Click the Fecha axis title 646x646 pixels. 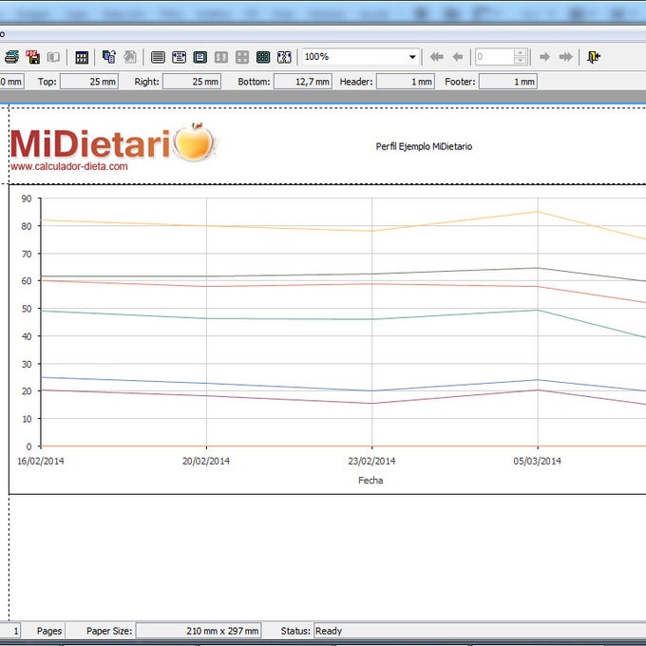[x=370, y=481]
